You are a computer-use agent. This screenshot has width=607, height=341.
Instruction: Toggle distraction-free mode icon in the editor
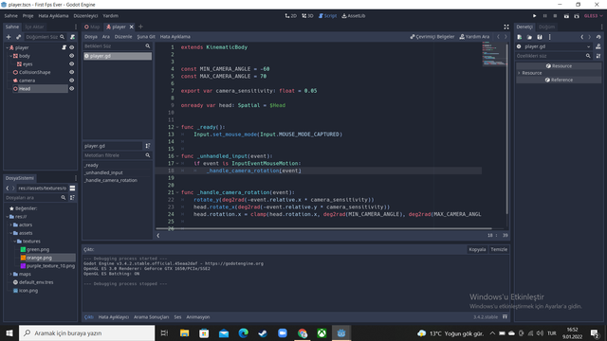(x=506, y=27)
